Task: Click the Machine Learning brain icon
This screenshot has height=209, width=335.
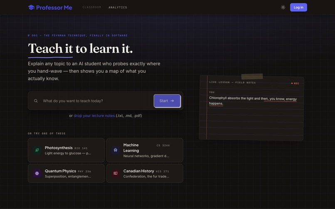Action: pyautogui.click(x=116, y=150)
